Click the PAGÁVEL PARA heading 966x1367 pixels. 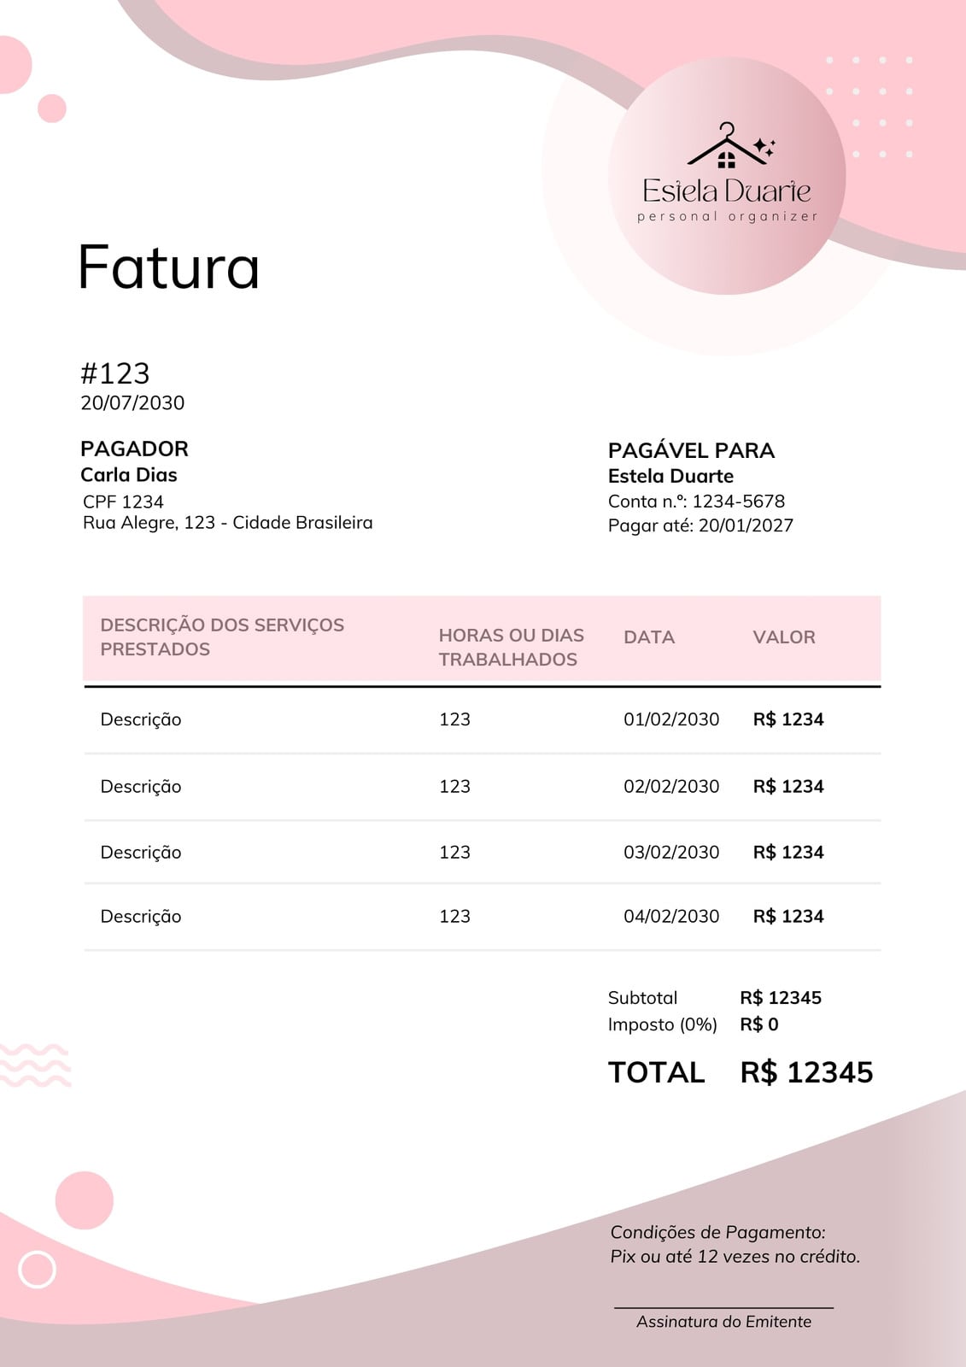point(691,450)
